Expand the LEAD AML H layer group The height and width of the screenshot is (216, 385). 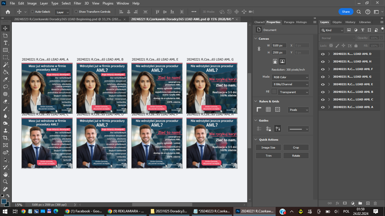[x=329, y=62]
